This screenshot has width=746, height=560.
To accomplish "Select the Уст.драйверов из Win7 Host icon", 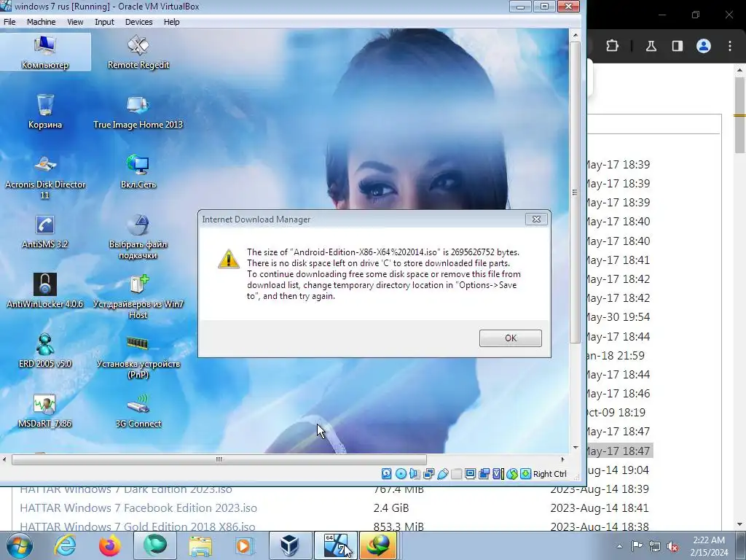I will (x=138, y=297).
